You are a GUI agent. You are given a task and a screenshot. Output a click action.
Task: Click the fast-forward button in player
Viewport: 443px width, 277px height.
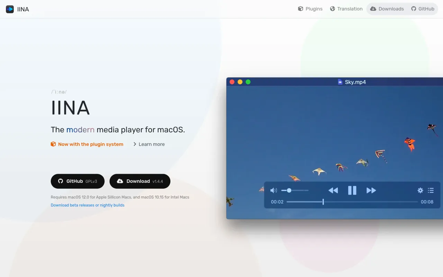(371, 190)
